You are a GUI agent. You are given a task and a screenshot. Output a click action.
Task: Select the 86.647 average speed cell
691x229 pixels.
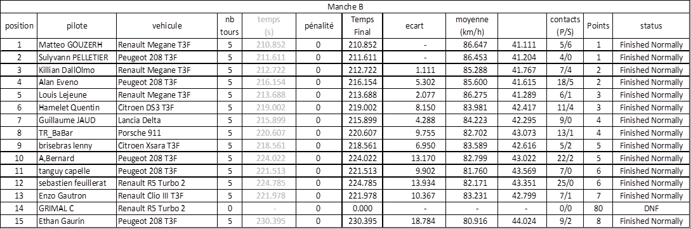click(x=473, y=45)
